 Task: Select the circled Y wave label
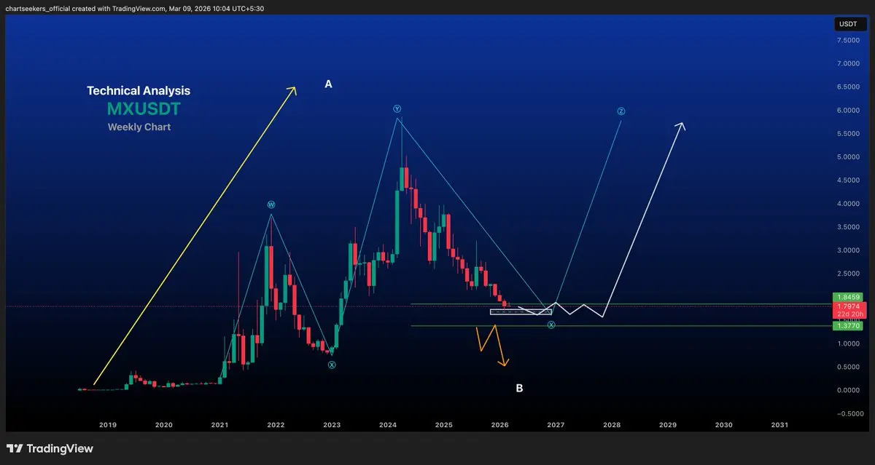pyautogui.click(x=397, y=109)
